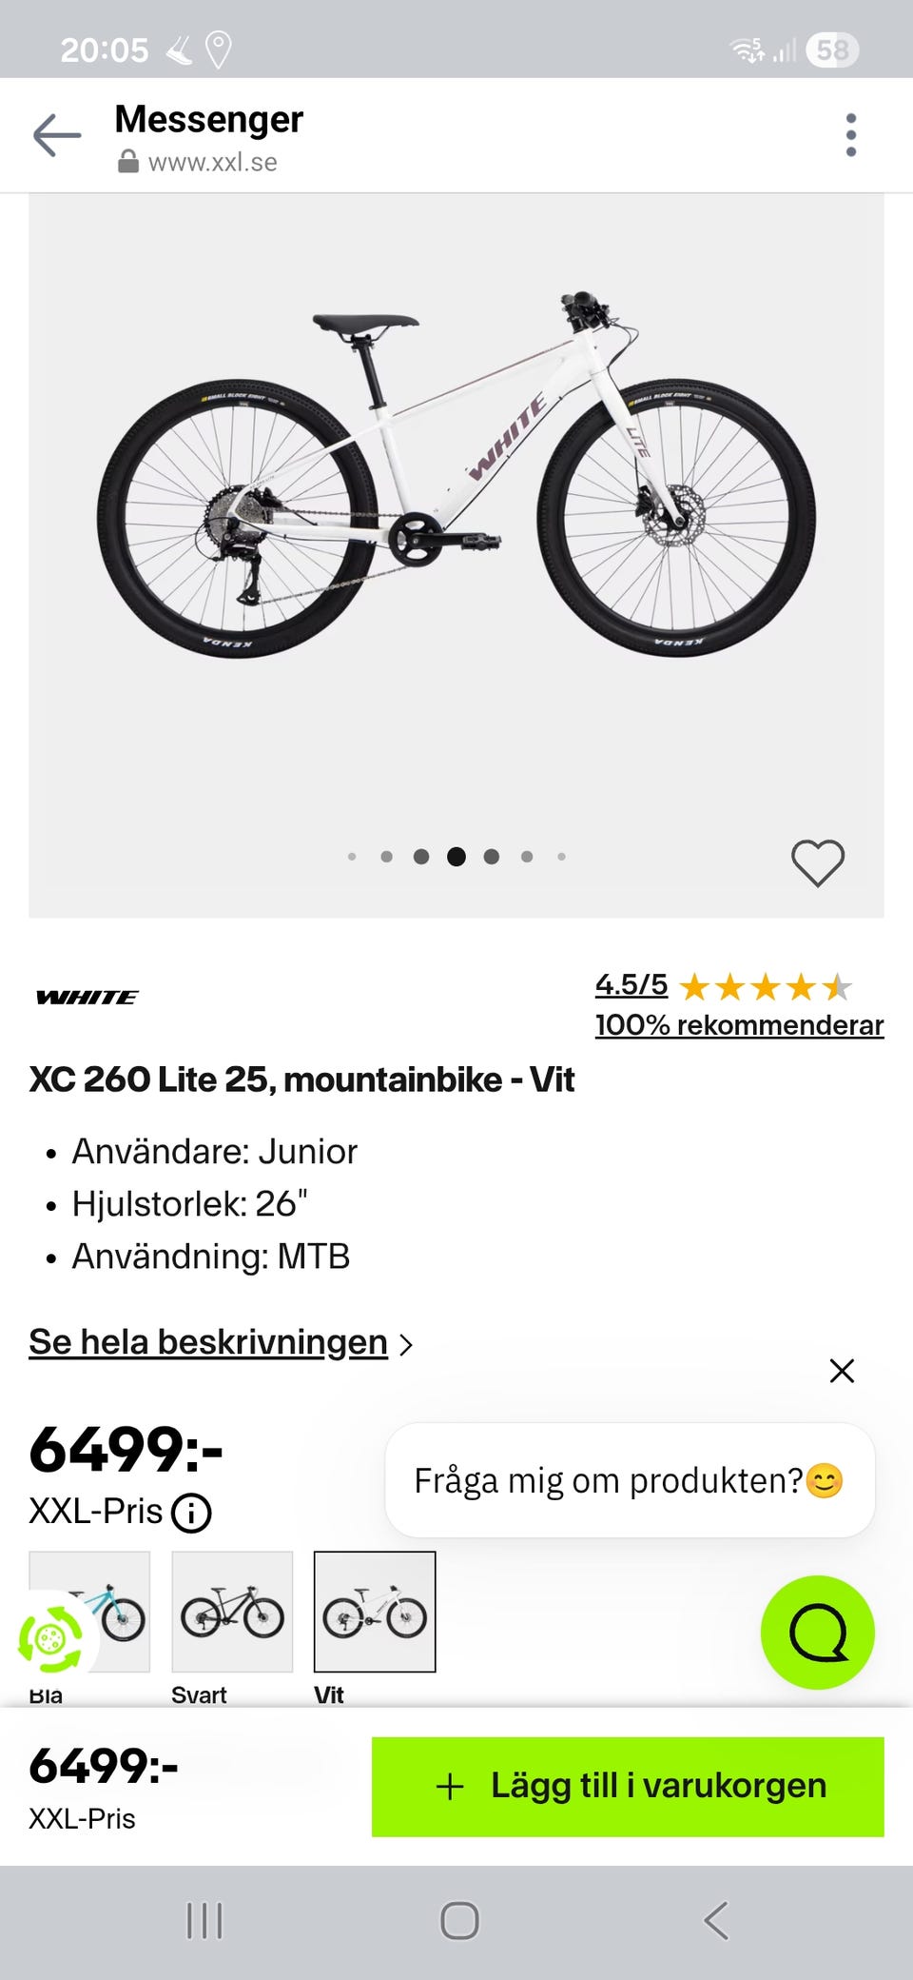Open the WHITE brand logo page
This screenshot has width=913, height=1980.
[x=87, y=998]
